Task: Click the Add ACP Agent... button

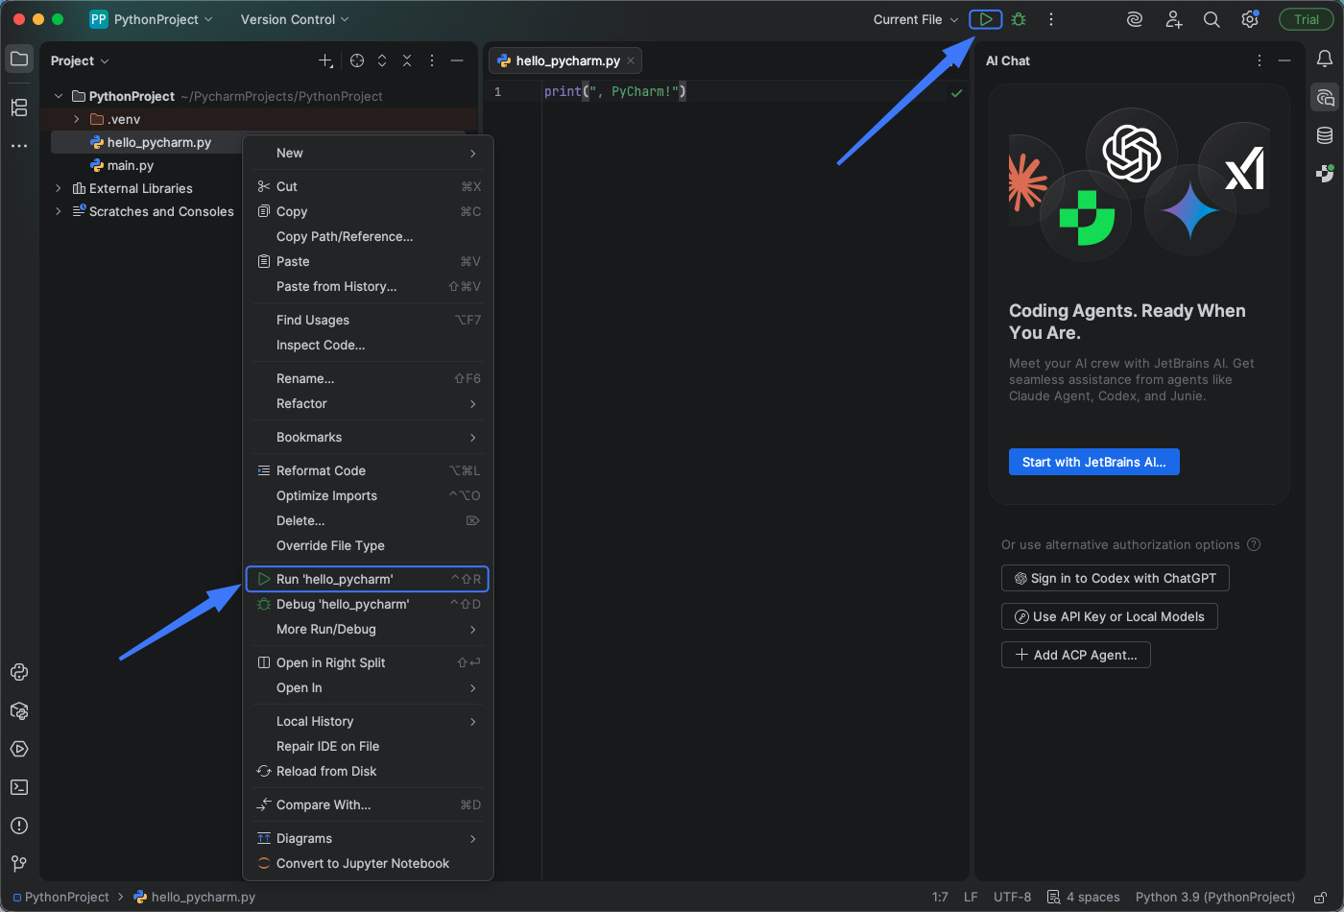Action: (x=1075, y=655)
